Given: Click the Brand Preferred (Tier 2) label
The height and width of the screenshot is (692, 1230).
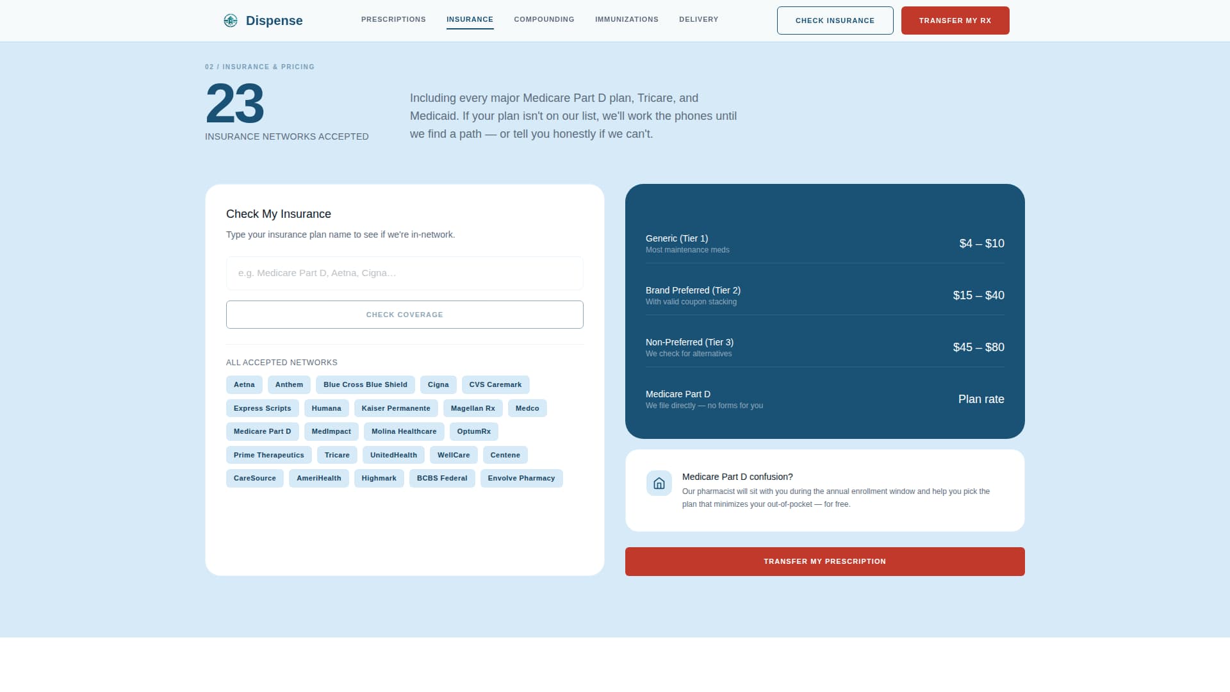Looking at the screenshot, I should click(x=693, y=290).
